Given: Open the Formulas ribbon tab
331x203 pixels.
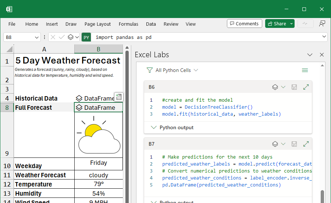Looking at the screenshot, I should (128, 24).
